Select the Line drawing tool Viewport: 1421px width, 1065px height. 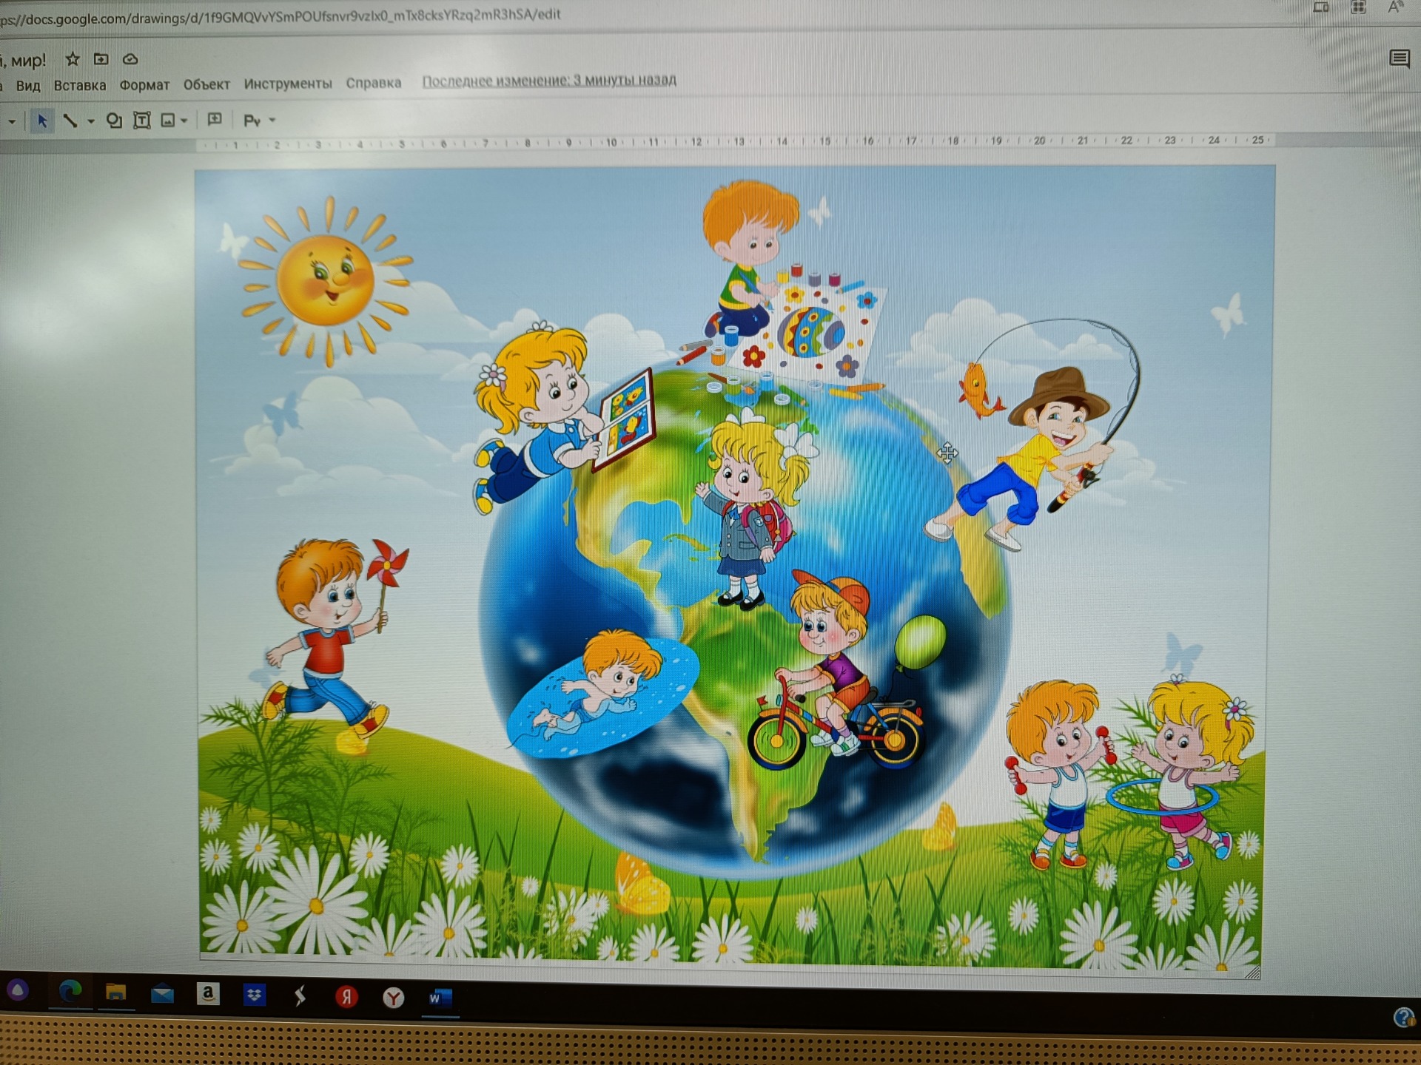tap(70, 121)
